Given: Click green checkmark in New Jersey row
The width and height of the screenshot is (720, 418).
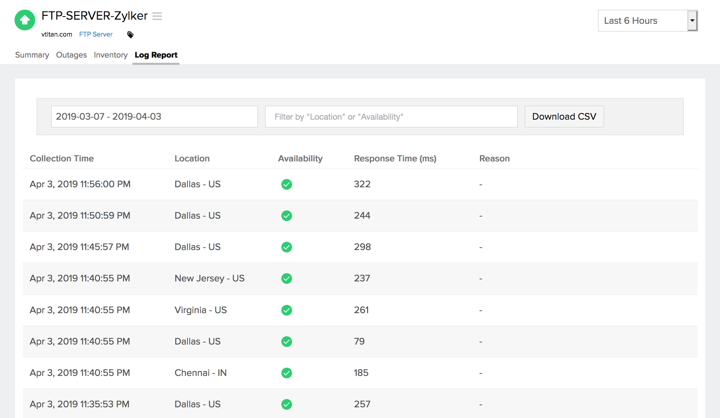Looking at the screenshot, I should (286, 278).
